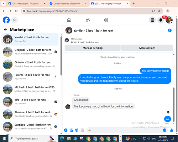The image size is (178, 142).
Task: Open Cinimini conversation in the list
Action: click(x=30, y=64)
